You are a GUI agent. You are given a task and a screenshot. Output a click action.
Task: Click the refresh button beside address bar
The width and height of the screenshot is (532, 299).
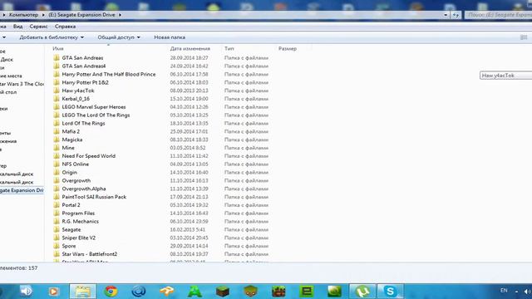pyautogui.click(x=456, y=15)
